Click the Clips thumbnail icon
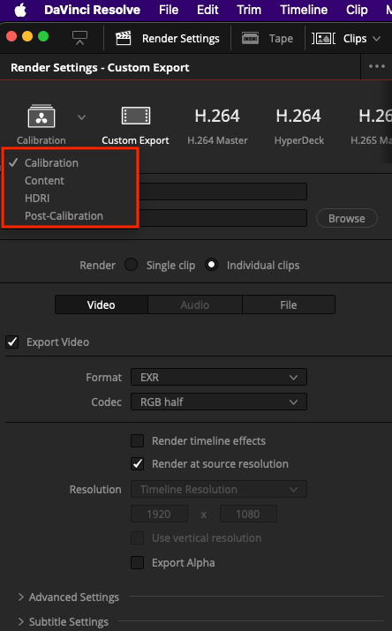Screen dimensions: 392x631 tap(324, 39)
